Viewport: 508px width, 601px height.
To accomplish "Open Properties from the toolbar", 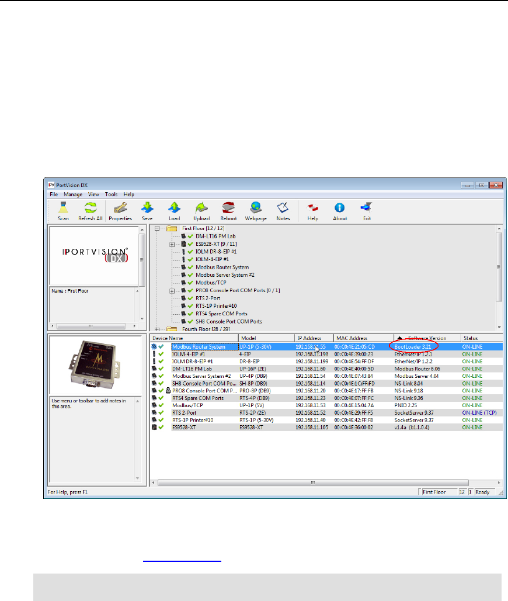I will tap(120, 211).
